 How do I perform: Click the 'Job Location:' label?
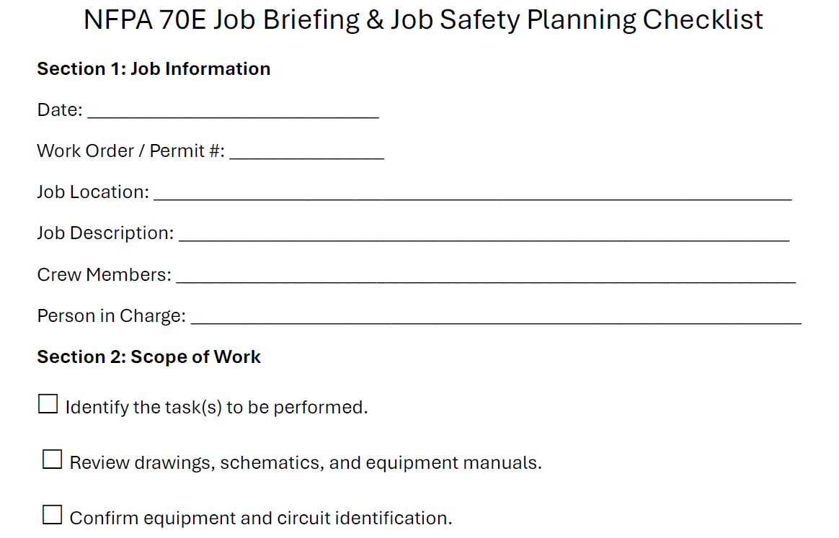tap(93, 192)
